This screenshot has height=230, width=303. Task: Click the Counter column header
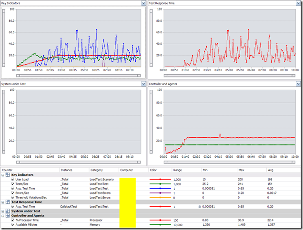[7, 170]
